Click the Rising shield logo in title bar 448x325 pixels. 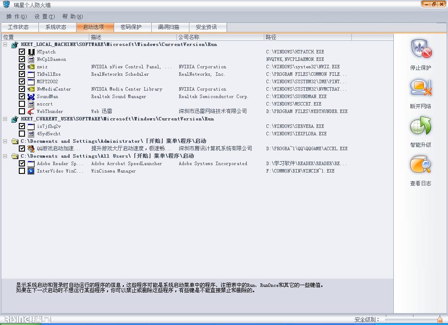click(x=6, y=4)
